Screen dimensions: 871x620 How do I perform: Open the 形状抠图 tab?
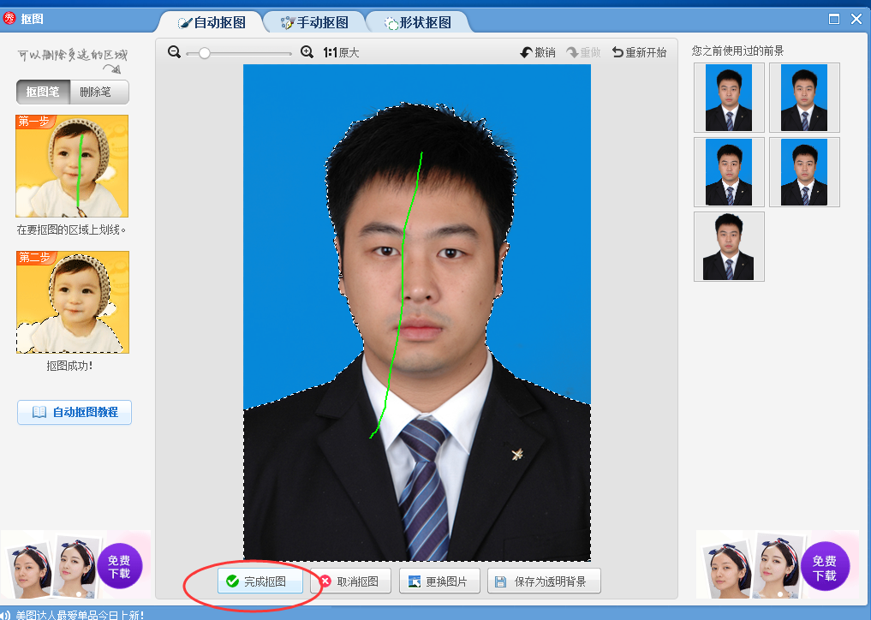click(x=417, y=22)
